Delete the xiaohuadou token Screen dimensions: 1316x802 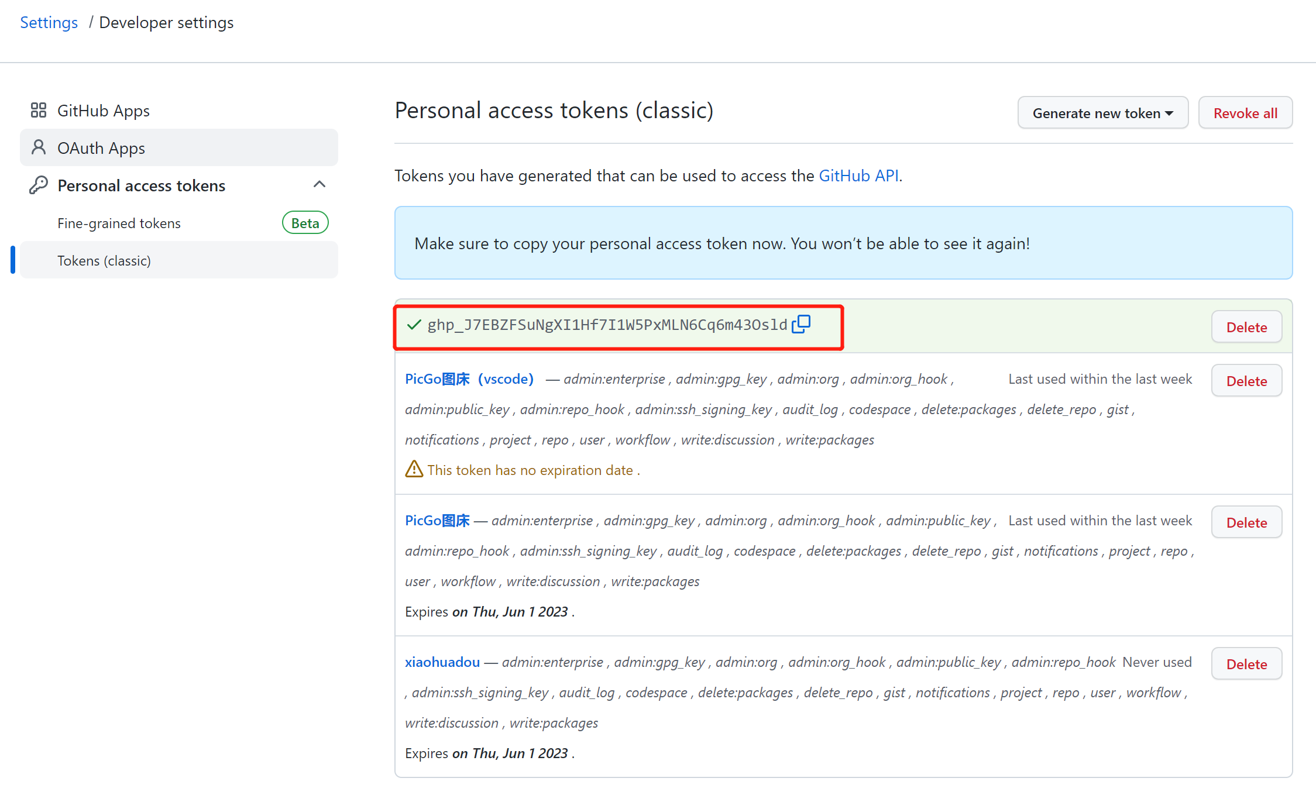pos(1246,664)
